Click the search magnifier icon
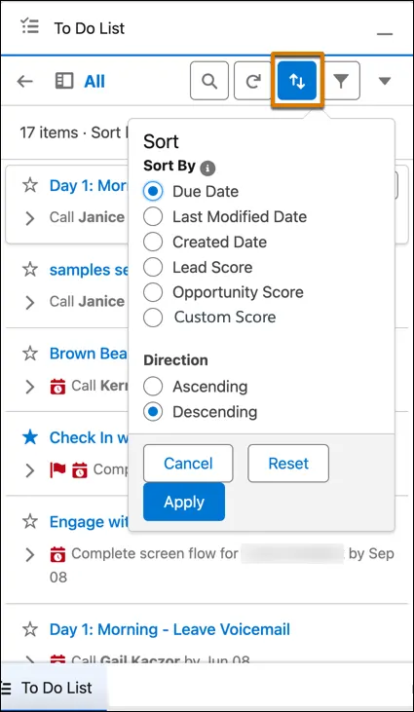 [209, 81]
